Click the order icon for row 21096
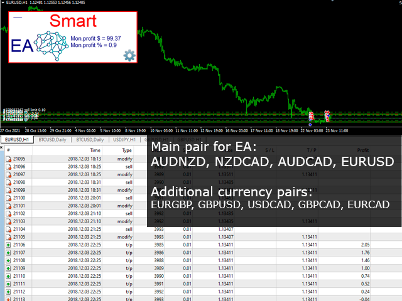402x301 pixels. (8, 167)
